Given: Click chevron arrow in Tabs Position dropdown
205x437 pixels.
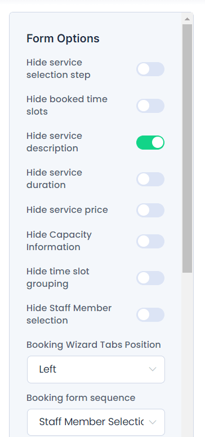Looking at the screenshot, I should (x=153, y=369).
